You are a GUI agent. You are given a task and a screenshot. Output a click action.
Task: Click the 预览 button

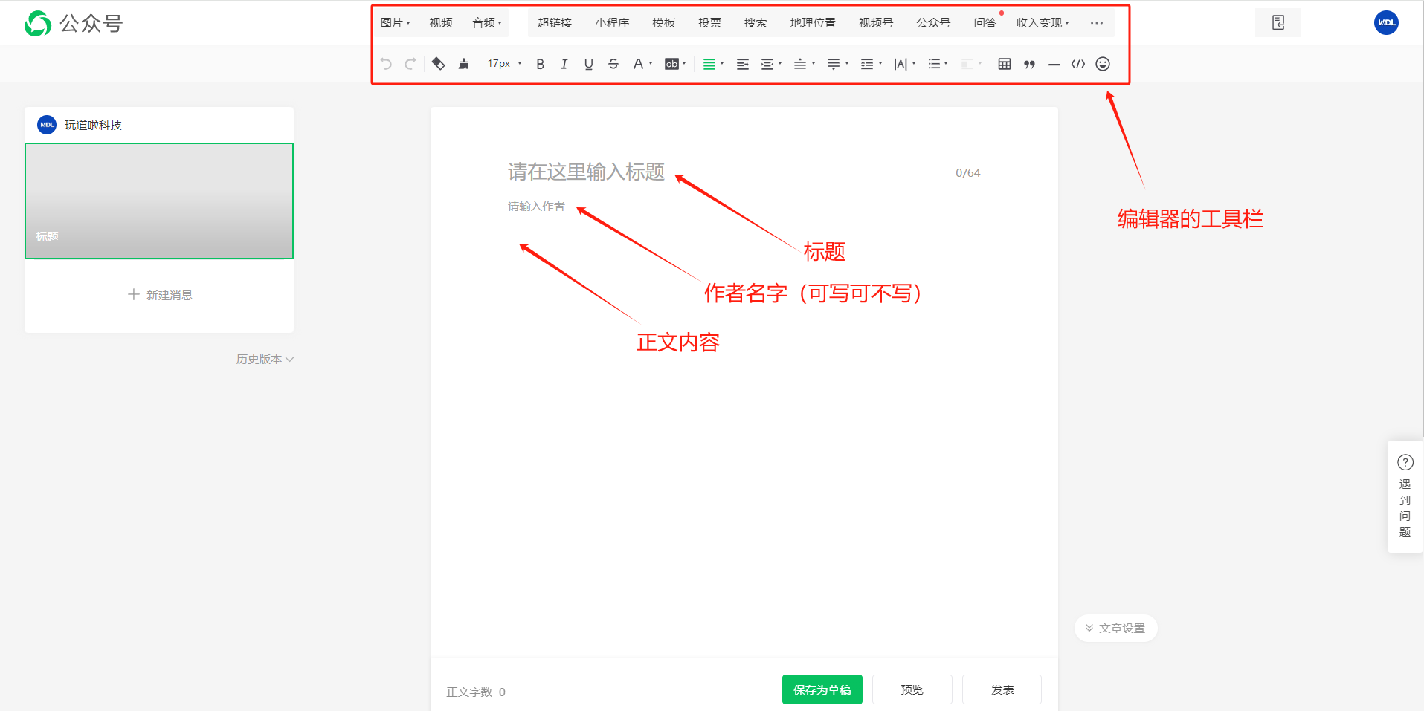click(x=912, y=689)
